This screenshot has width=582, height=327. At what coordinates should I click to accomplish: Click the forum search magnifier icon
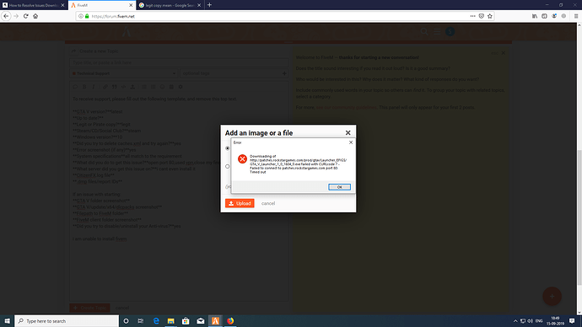point(424,31)
